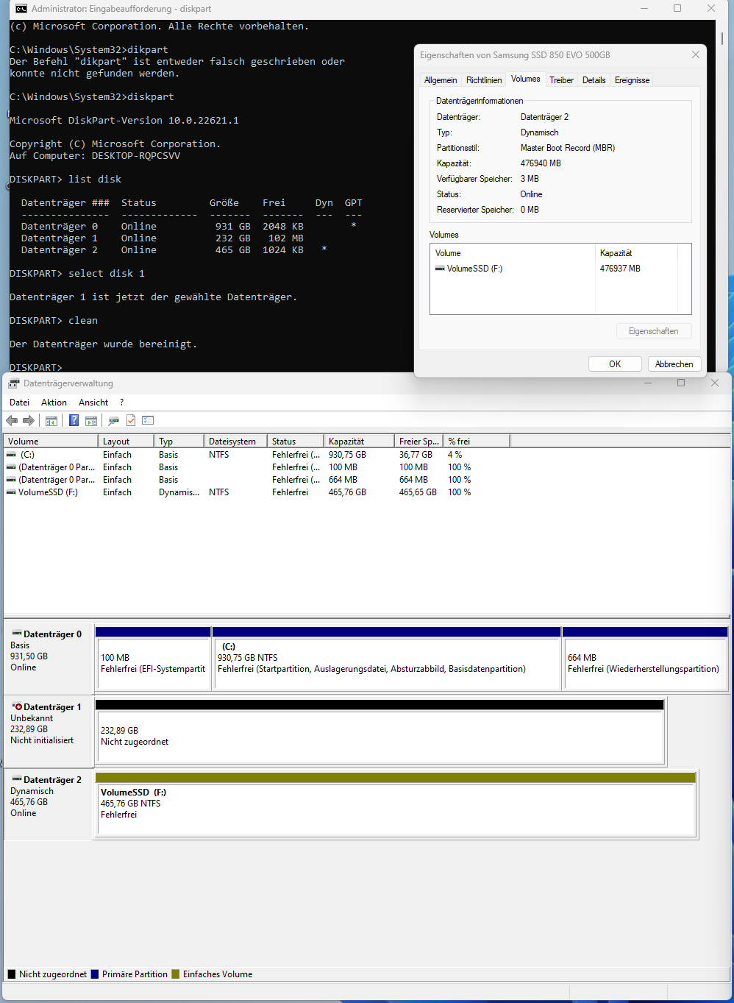734x1003 pixels.
Task: Sort by the Dateisystem column header
Action: point(235,442)
